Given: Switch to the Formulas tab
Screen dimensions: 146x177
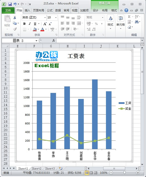Looking at the screenshot, I should (50, 10).
